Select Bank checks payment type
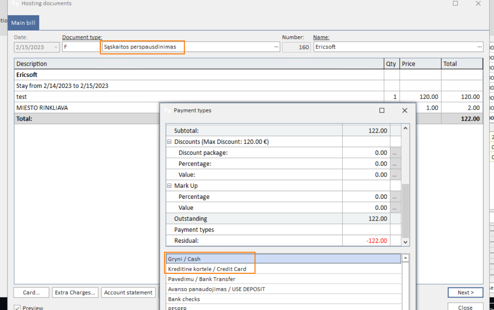 tap(284, 299)
